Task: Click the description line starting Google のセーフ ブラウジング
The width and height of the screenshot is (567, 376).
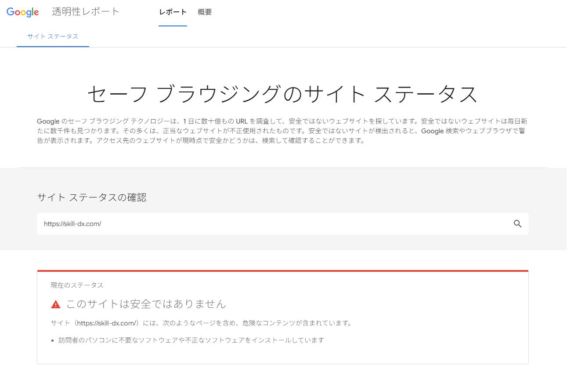Action: pyautogui.click(x=281, y=121)
